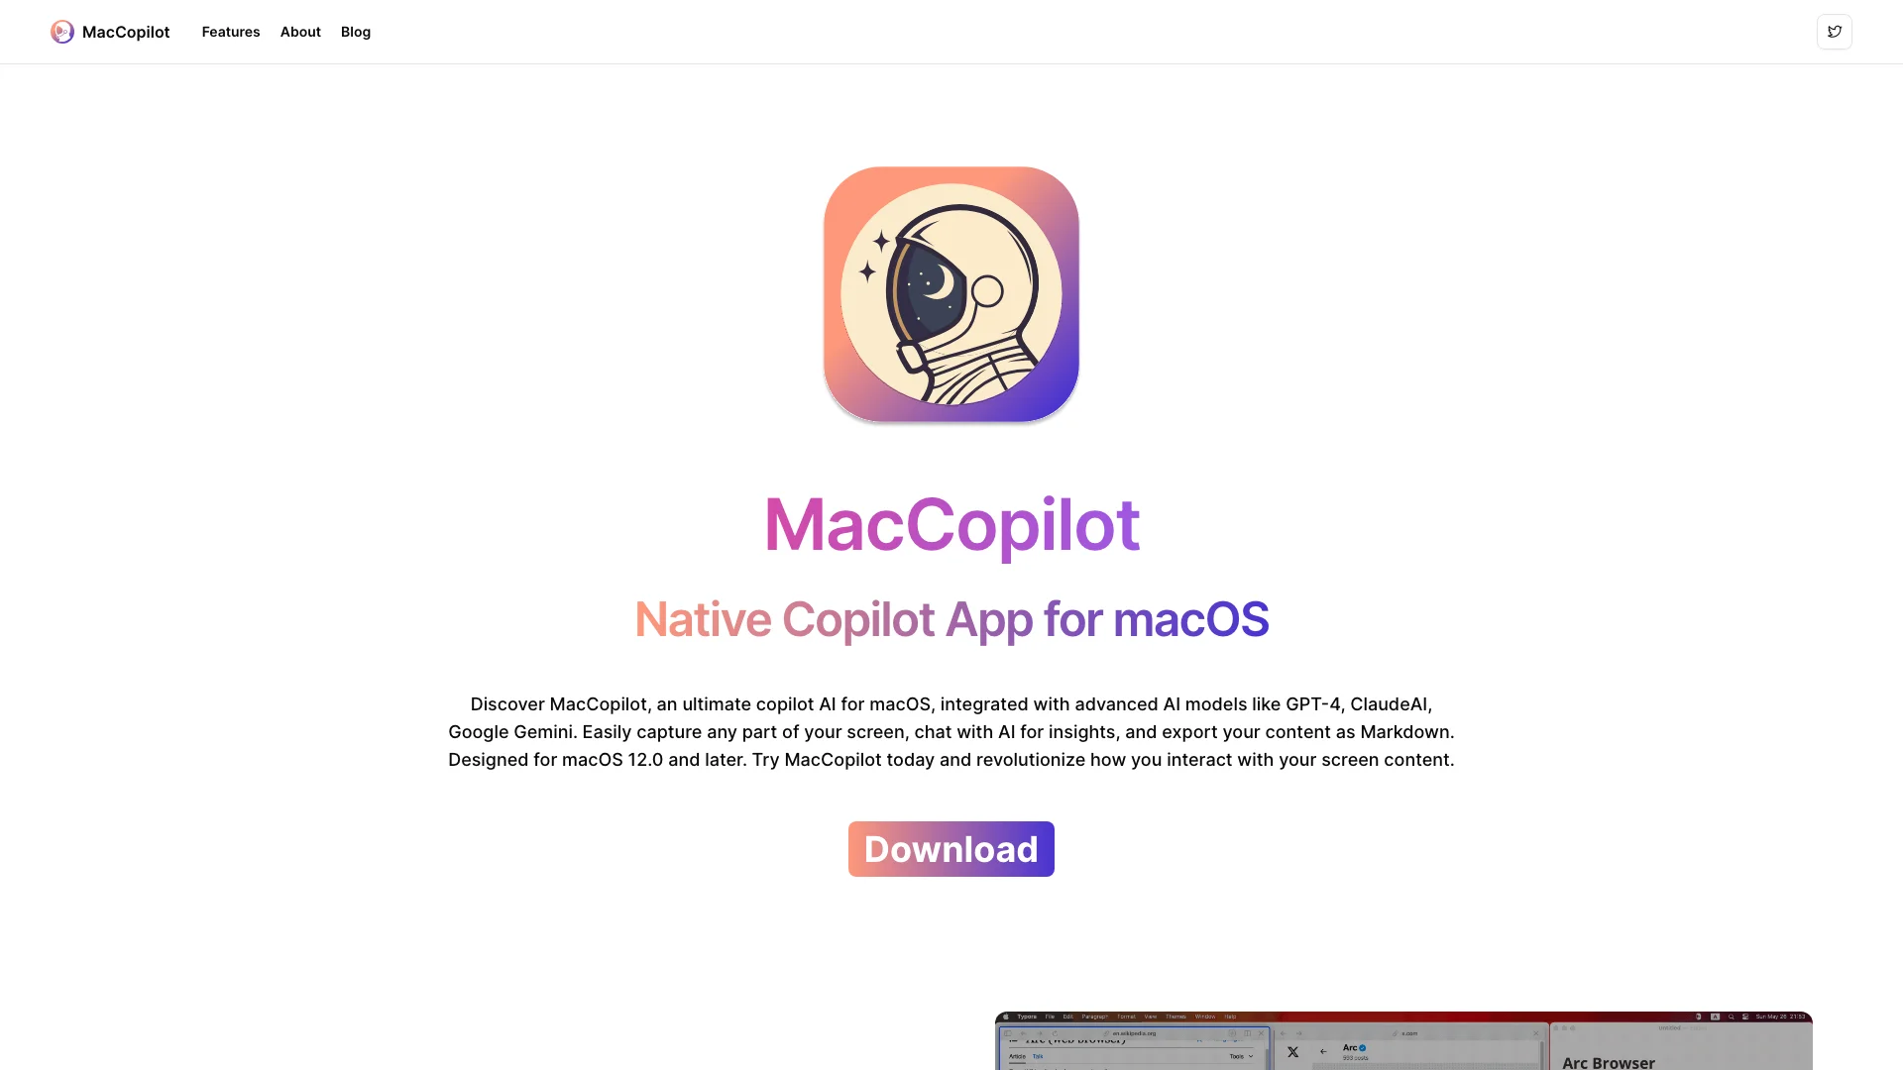Click the About navigation menu item
1903x1070 pixels.
click(x=299, y=32)
